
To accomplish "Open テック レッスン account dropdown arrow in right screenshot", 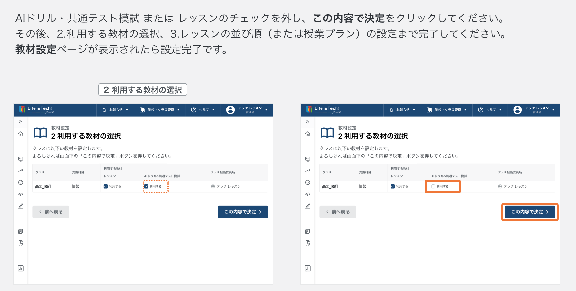I will tap(553, 110).
